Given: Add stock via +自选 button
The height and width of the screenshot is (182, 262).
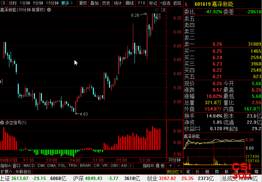Looking at the screenshot, I should click(x=165, y=3).
